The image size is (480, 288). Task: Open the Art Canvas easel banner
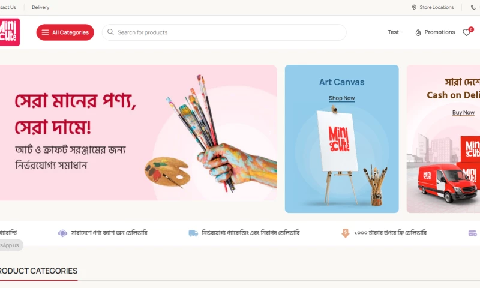coord(341,139)
